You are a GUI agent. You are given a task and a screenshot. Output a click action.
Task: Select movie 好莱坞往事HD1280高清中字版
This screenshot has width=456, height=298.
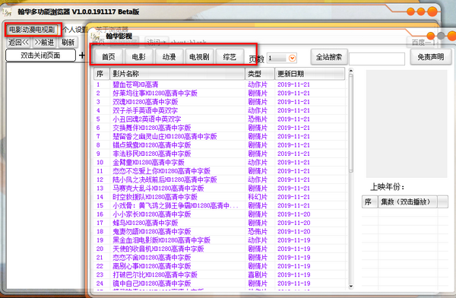coord(155,93)
